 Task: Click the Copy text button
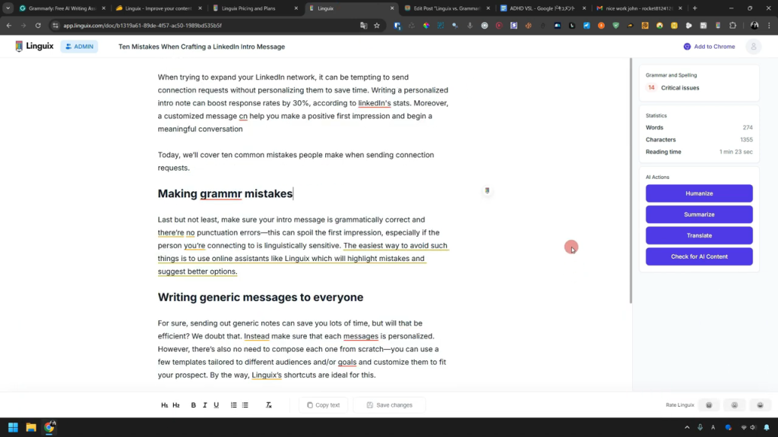(x=324, y=405)
